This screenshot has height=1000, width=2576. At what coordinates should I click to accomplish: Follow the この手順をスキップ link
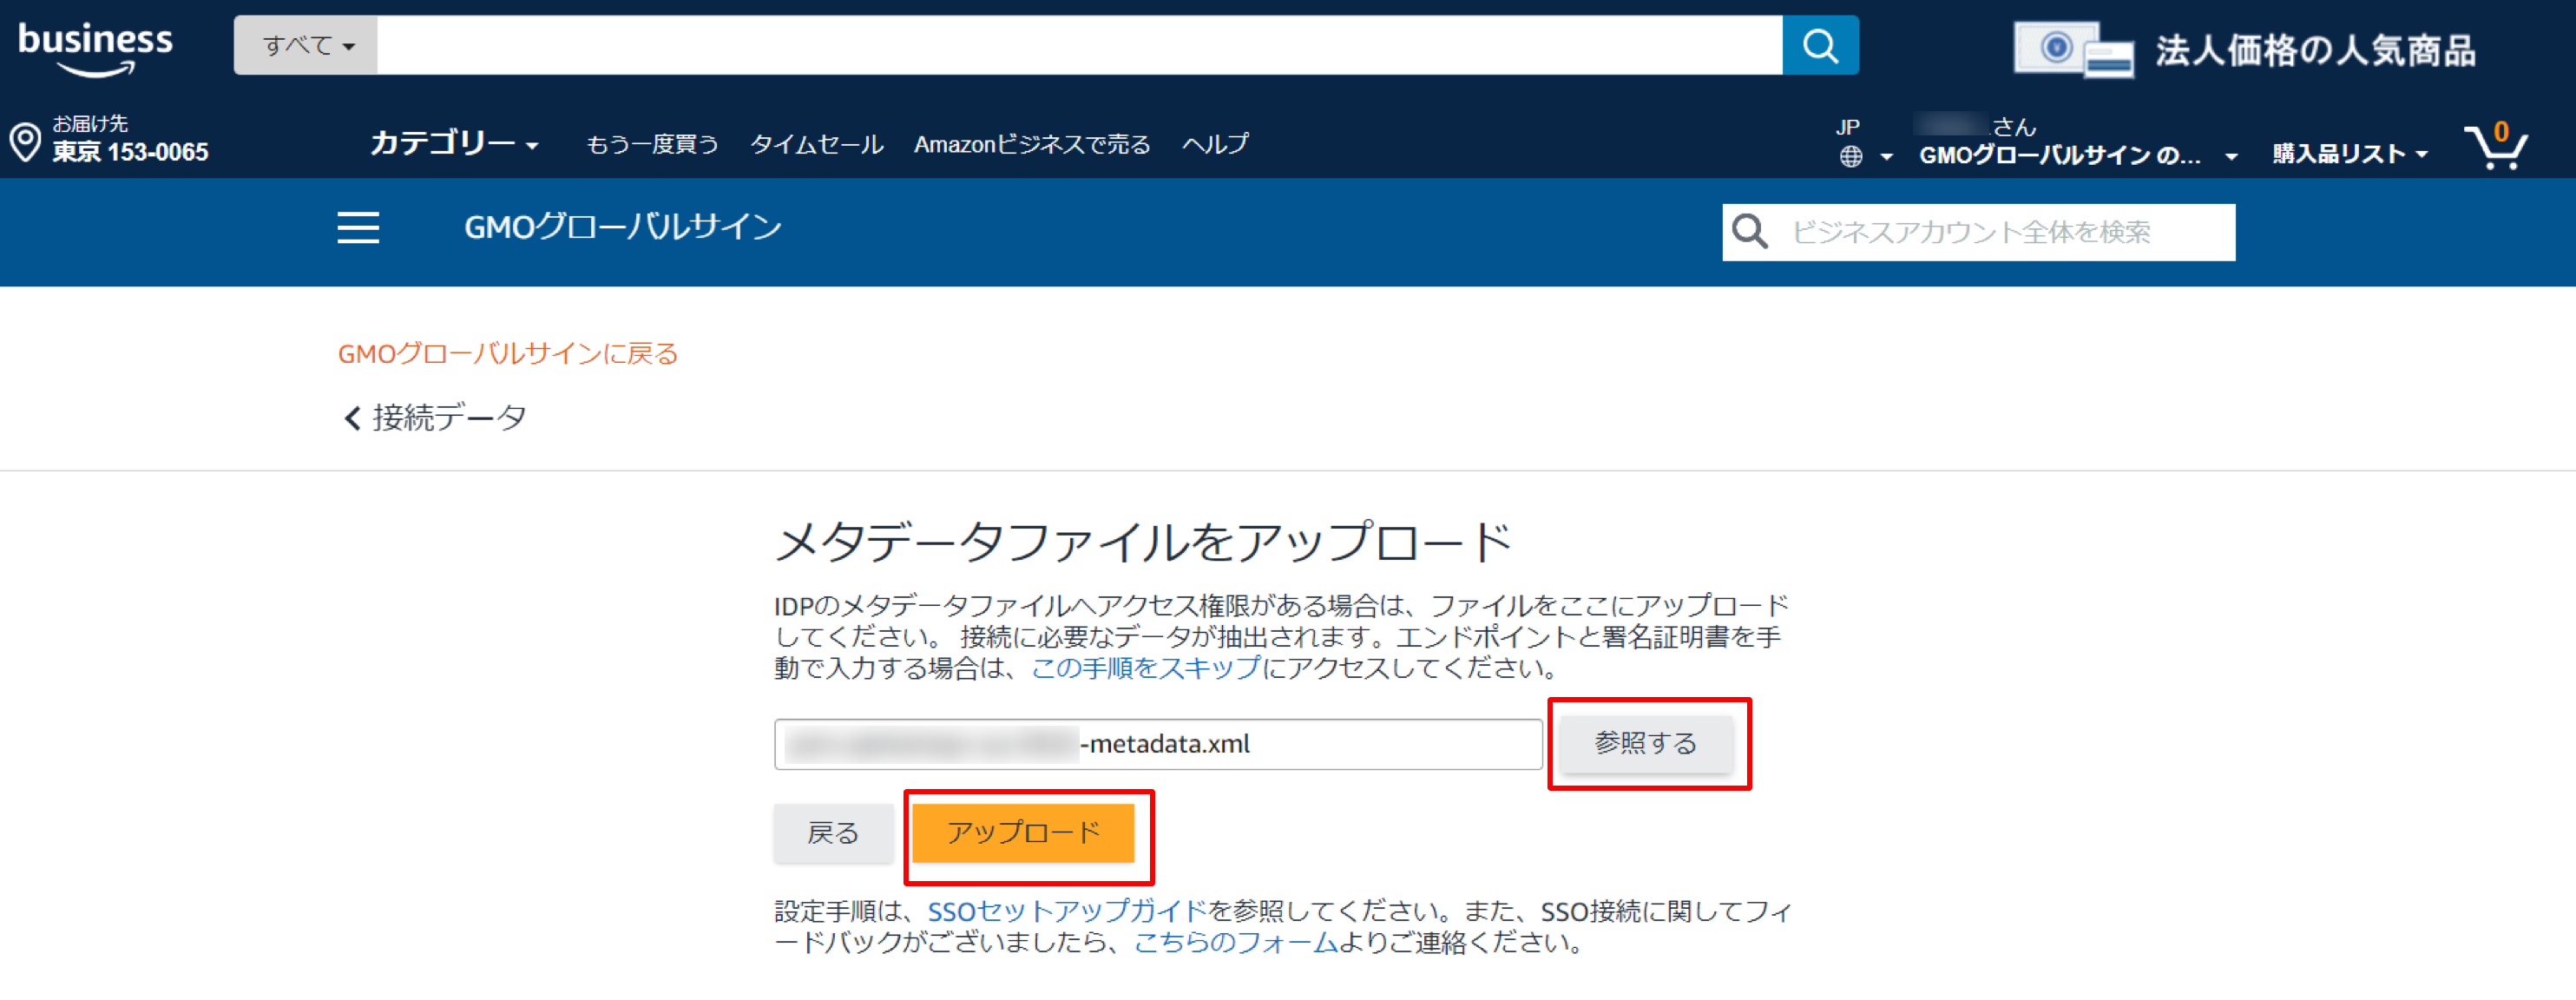(1146, 668)
